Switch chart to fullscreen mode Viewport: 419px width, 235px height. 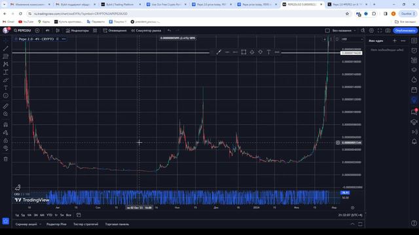click(380, 31)
